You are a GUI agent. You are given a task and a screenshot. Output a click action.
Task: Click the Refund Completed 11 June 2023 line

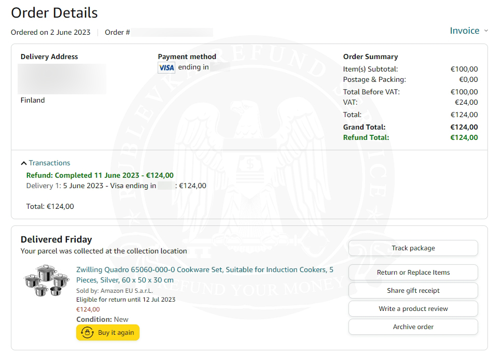tap(100, 175)
